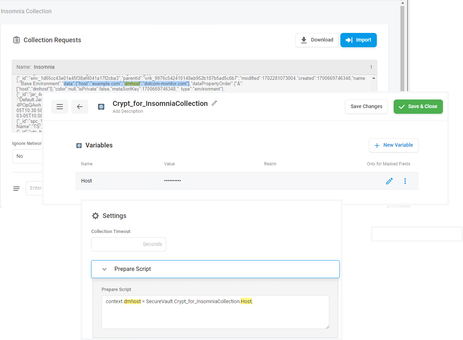The width and height of the screenshot is (463, 340).
Task: Click the secure vault icon beside the title
Action: (101, 107)
